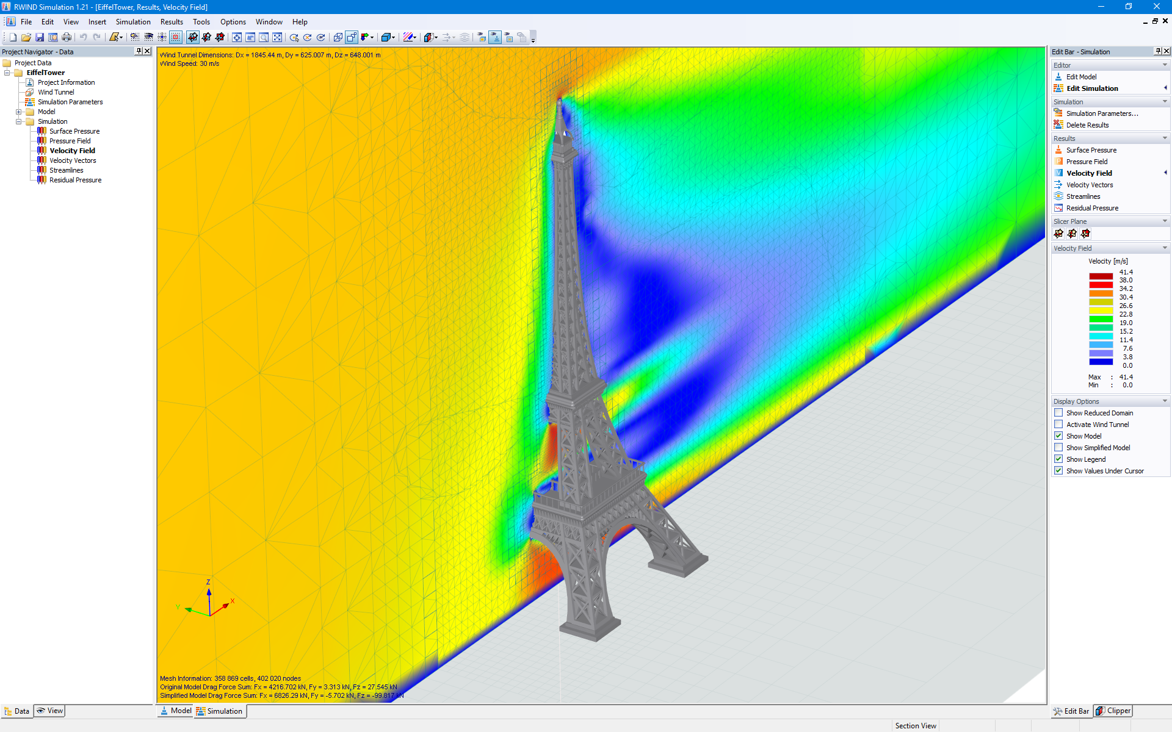
Task: Click the highlighted simulation view toolbar icon
Action: point(495,37)
